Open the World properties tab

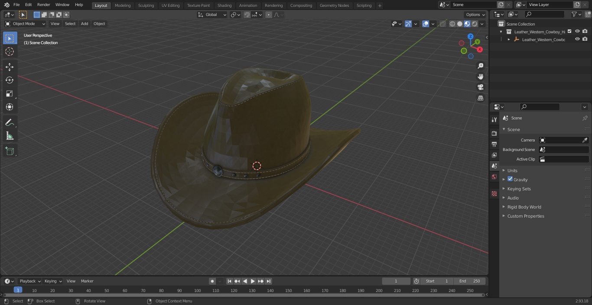point(494,177)
